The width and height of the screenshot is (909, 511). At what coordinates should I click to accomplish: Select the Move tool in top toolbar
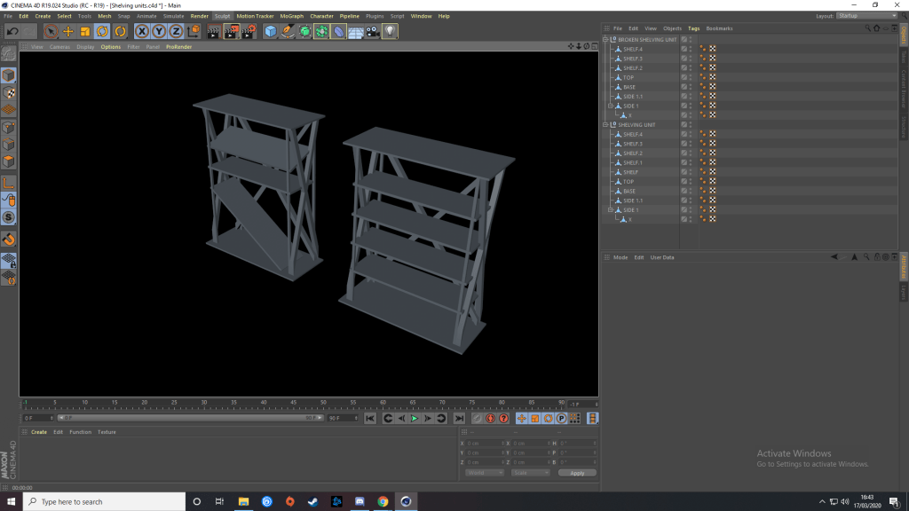(68, 31)
